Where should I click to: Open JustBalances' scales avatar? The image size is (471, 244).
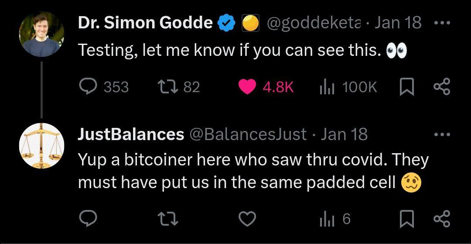[x=41, y=145]
